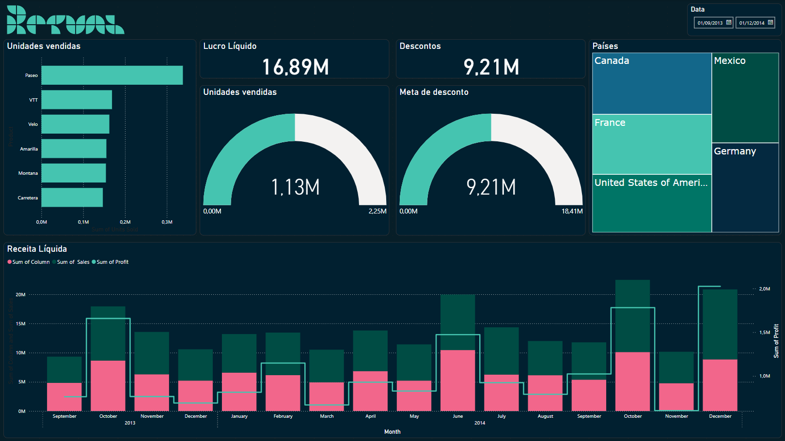The height and width of the screenshot is (441, 785).
Task: Click the Kervas logo in header
Action: (65, 20)
